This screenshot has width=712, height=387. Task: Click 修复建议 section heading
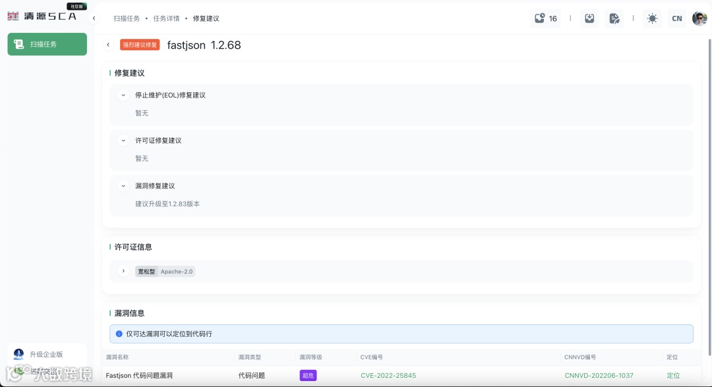coord(129,73)
